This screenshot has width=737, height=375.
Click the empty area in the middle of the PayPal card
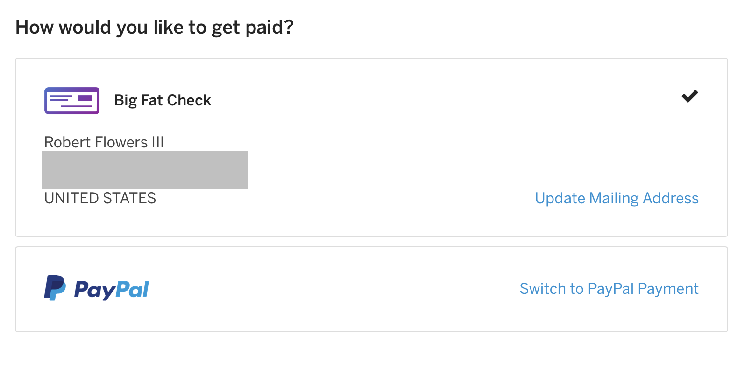click(x=334, y=289)
